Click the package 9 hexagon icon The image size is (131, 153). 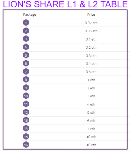pyautogui.click(x=26, y=88)
